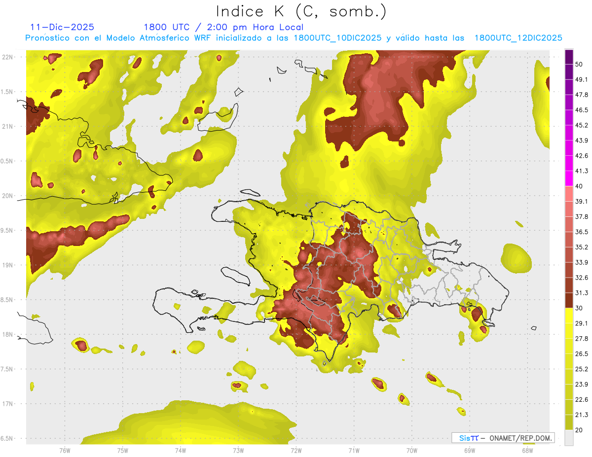592x457 pixels.
Task: Pick the gray swatch below legend value 20
Action: [x=569, y=438]
